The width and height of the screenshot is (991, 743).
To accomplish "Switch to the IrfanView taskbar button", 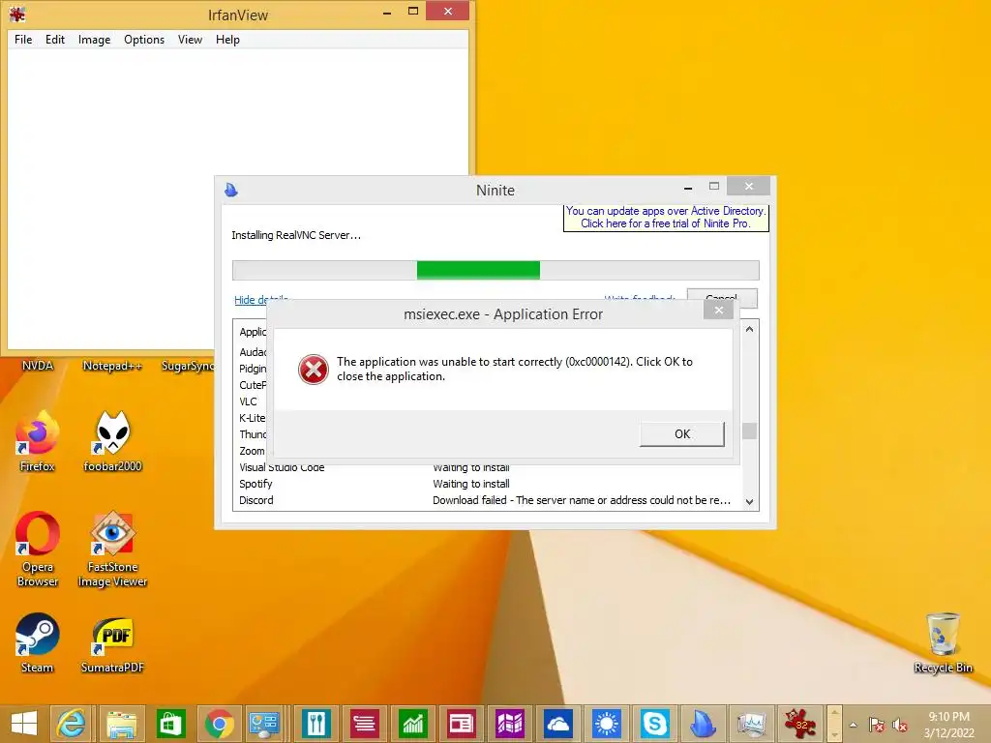I will click(x=800, y=724).
